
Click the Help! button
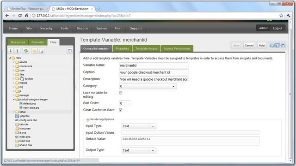262,46
